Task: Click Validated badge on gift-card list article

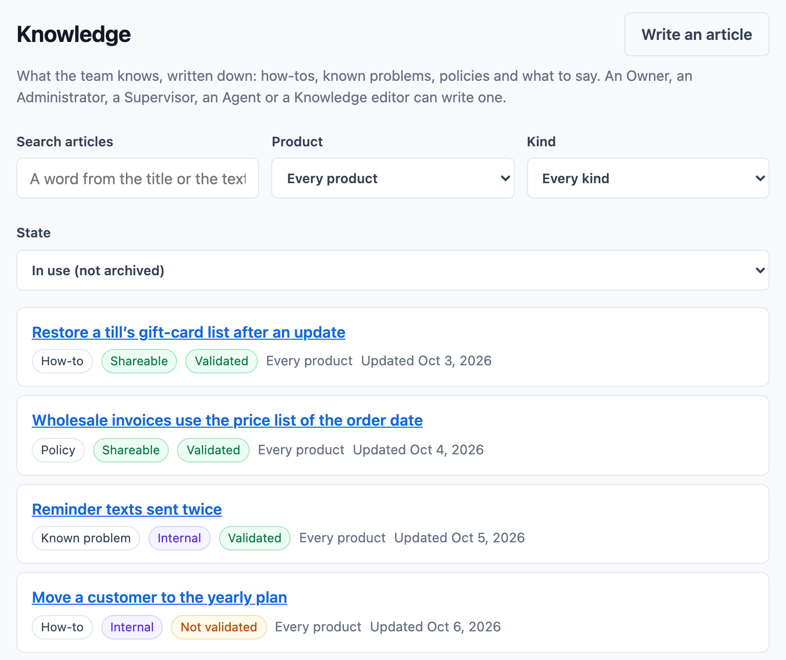Action: tap(222, 361)
